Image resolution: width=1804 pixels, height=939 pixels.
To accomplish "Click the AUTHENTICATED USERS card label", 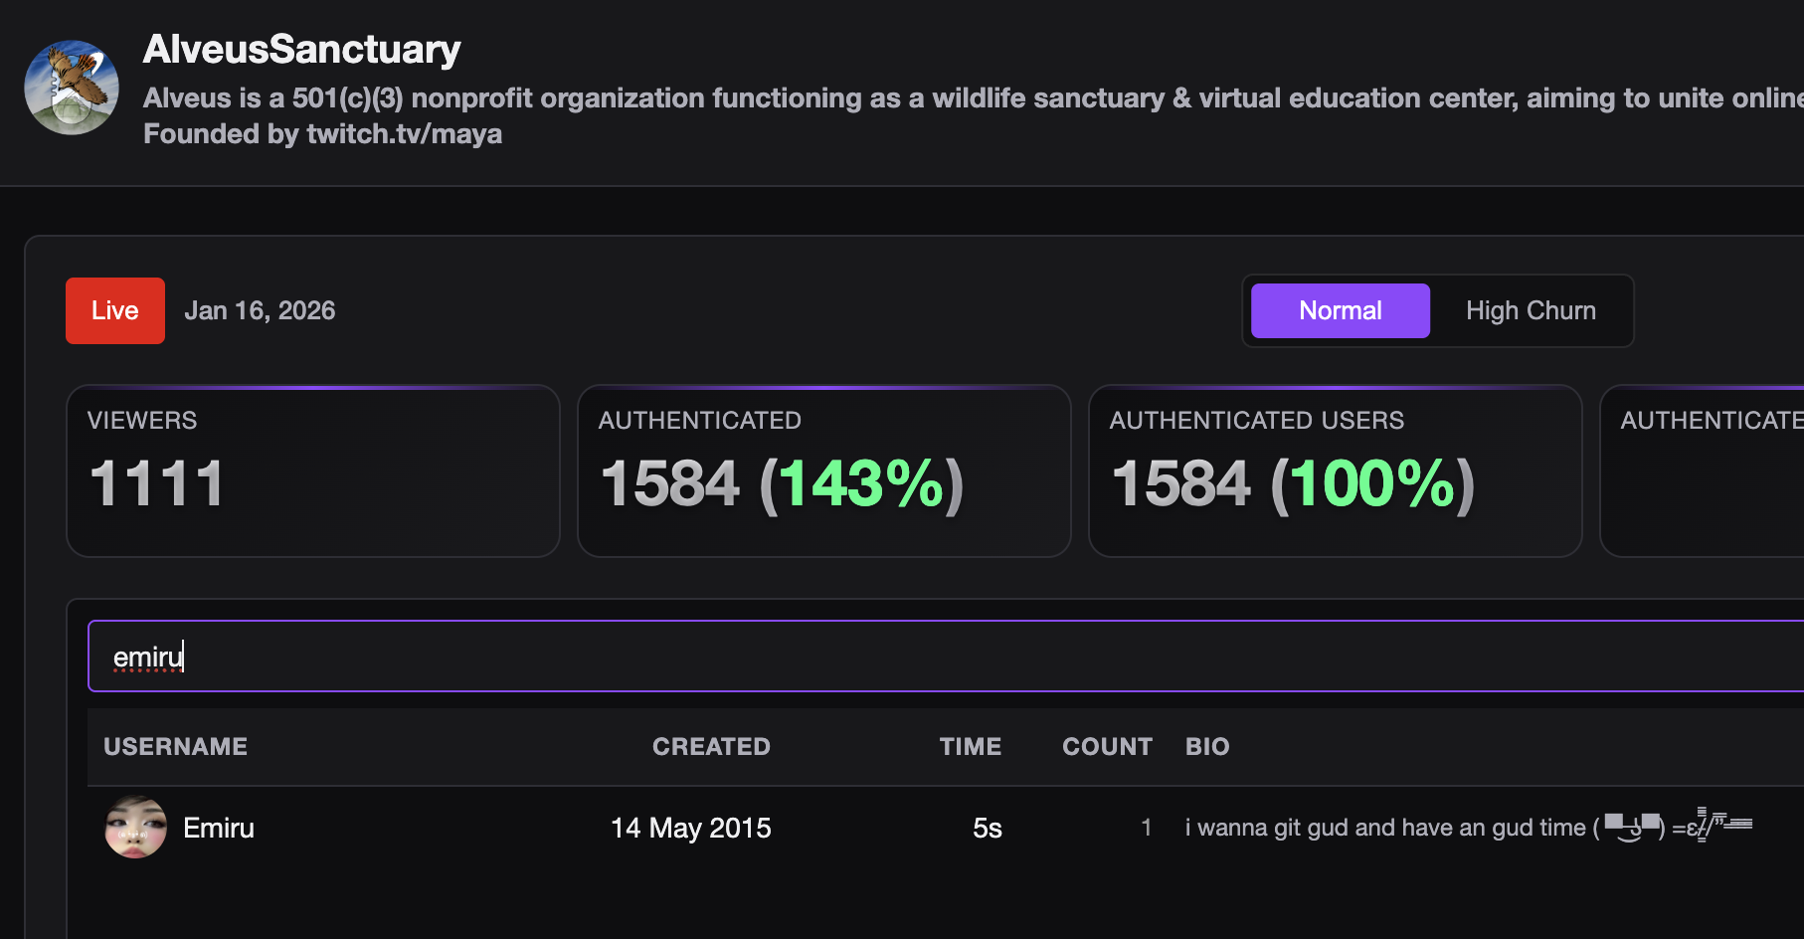I will pyautogui.click(x=1257, y=421).
